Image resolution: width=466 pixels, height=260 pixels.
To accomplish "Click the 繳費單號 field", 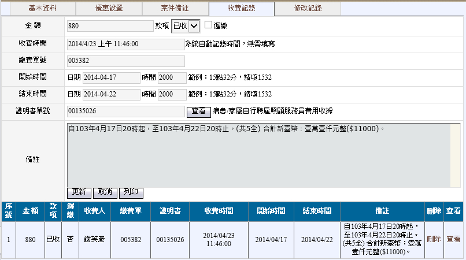I will click(x=125, y=61).
